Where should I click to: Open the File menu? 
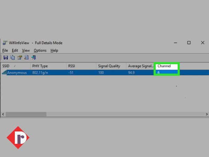tap(5, 51)
